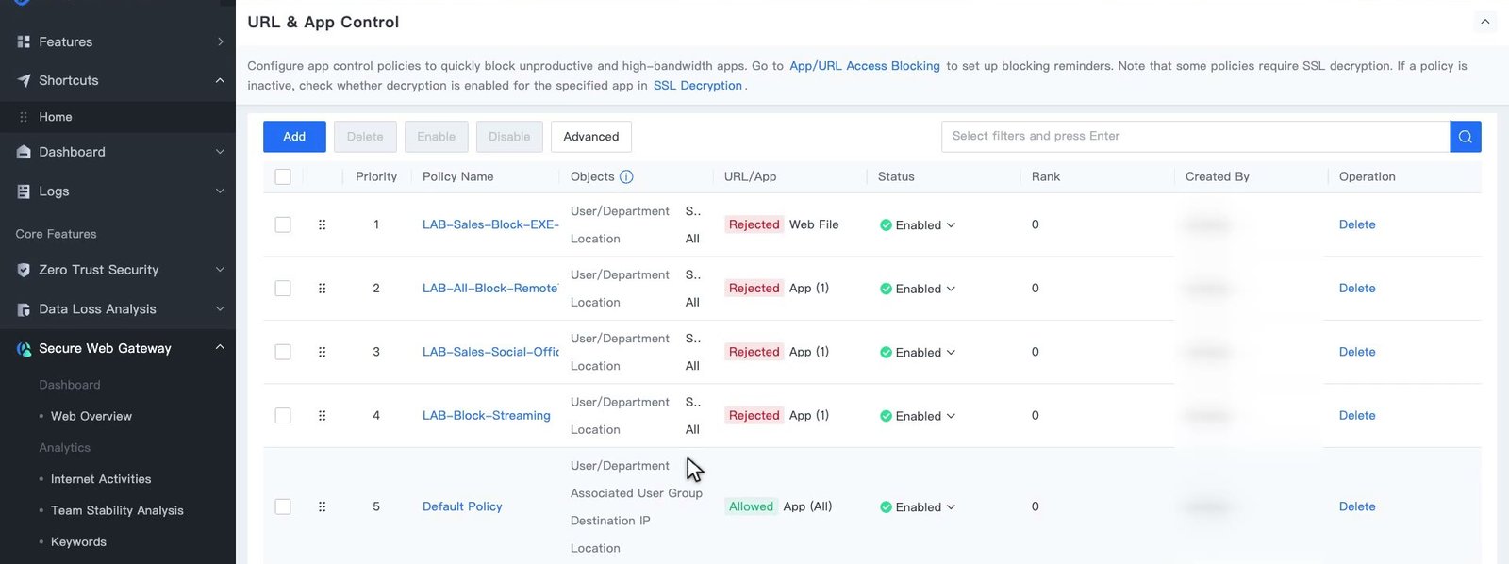The height and width of the screenshot is (564, 1509).
Task: Click drag handle for LAB-Sales-Social row
Action: (x=322, y=352)
